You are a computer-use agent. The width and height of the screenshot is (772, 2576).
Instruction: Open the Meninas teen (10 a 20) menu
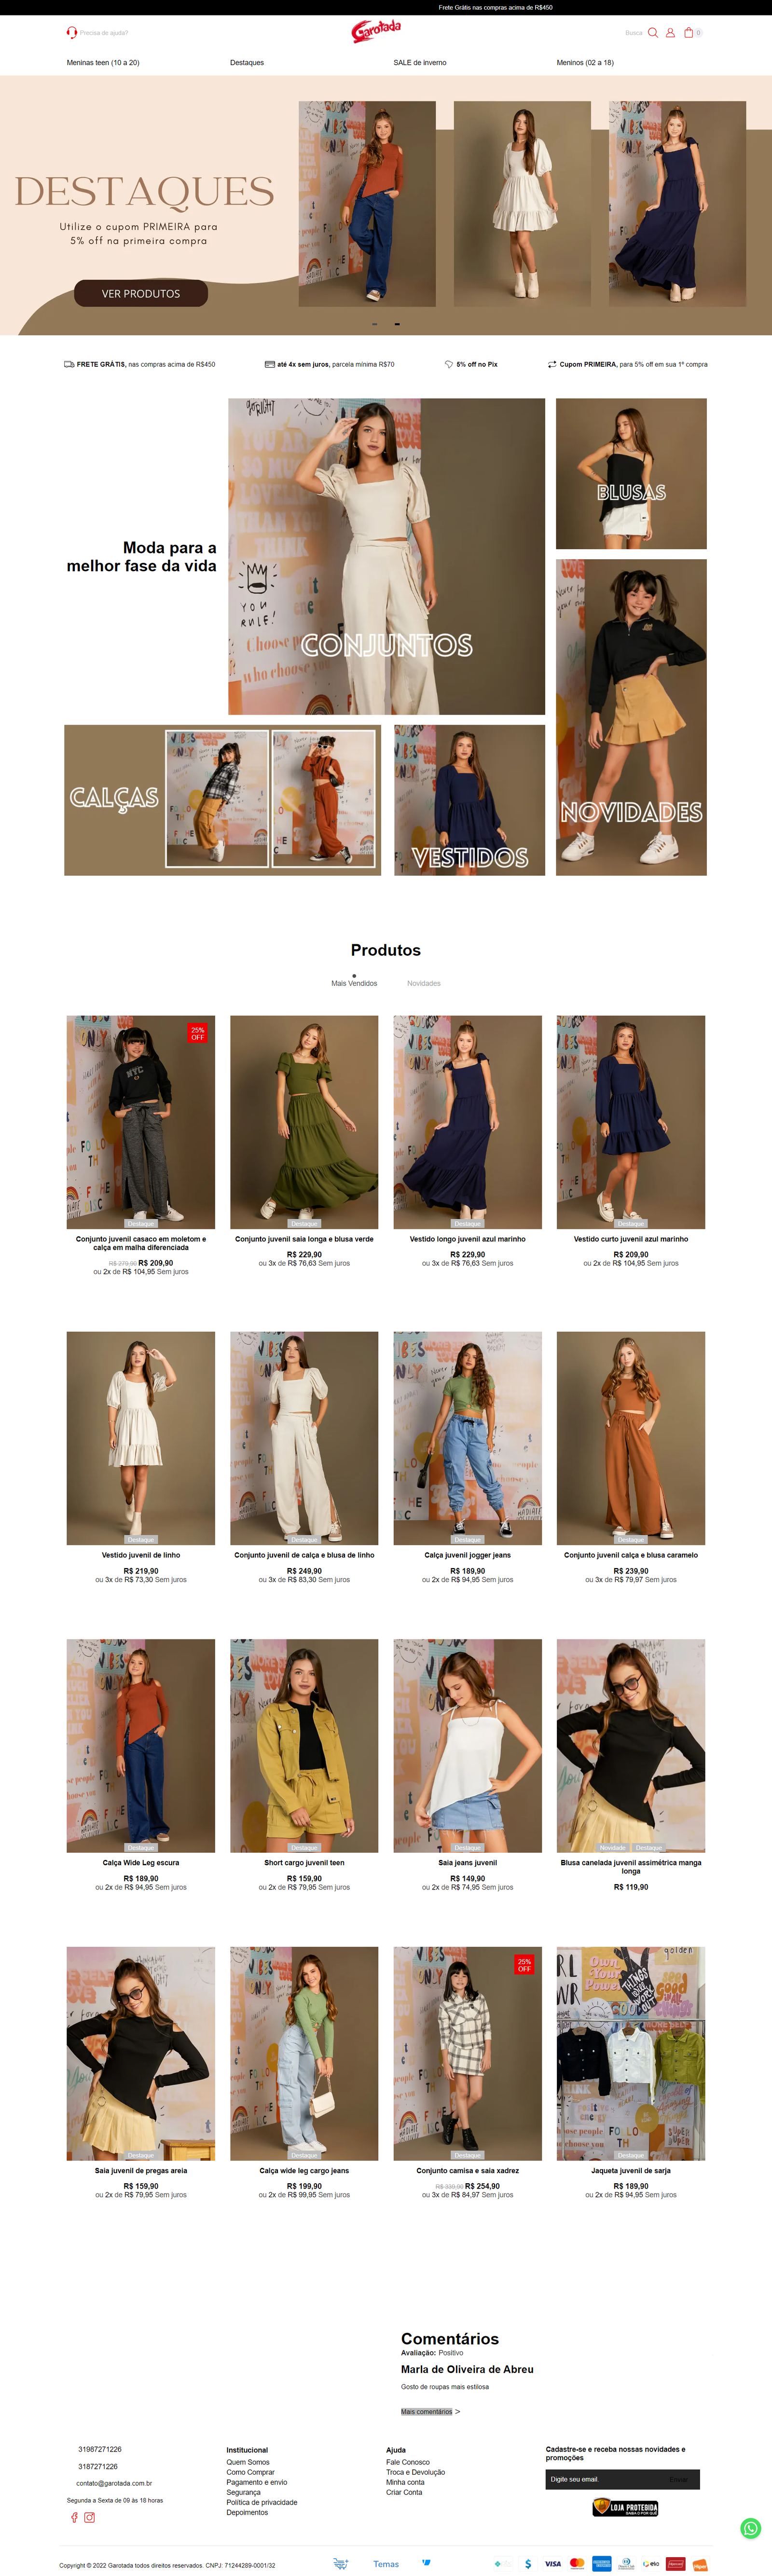(x=103, y=63)
